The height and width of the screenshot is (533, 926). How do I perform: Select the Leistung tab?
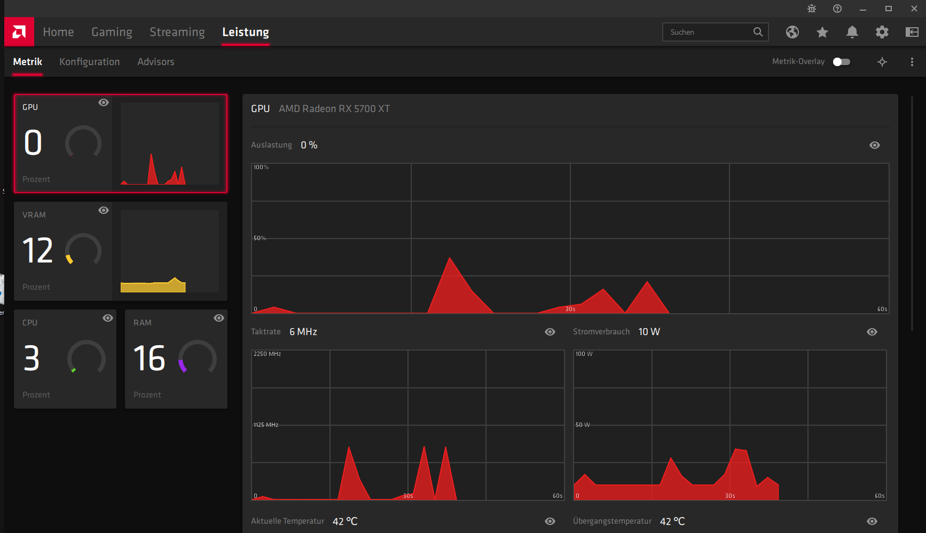coord(246,32)
